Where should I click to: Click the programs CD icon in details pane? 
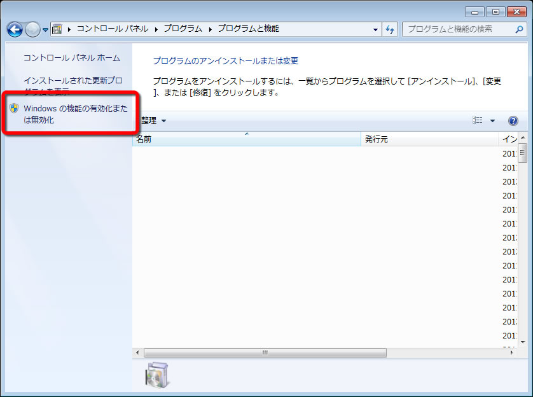point(157,375)
